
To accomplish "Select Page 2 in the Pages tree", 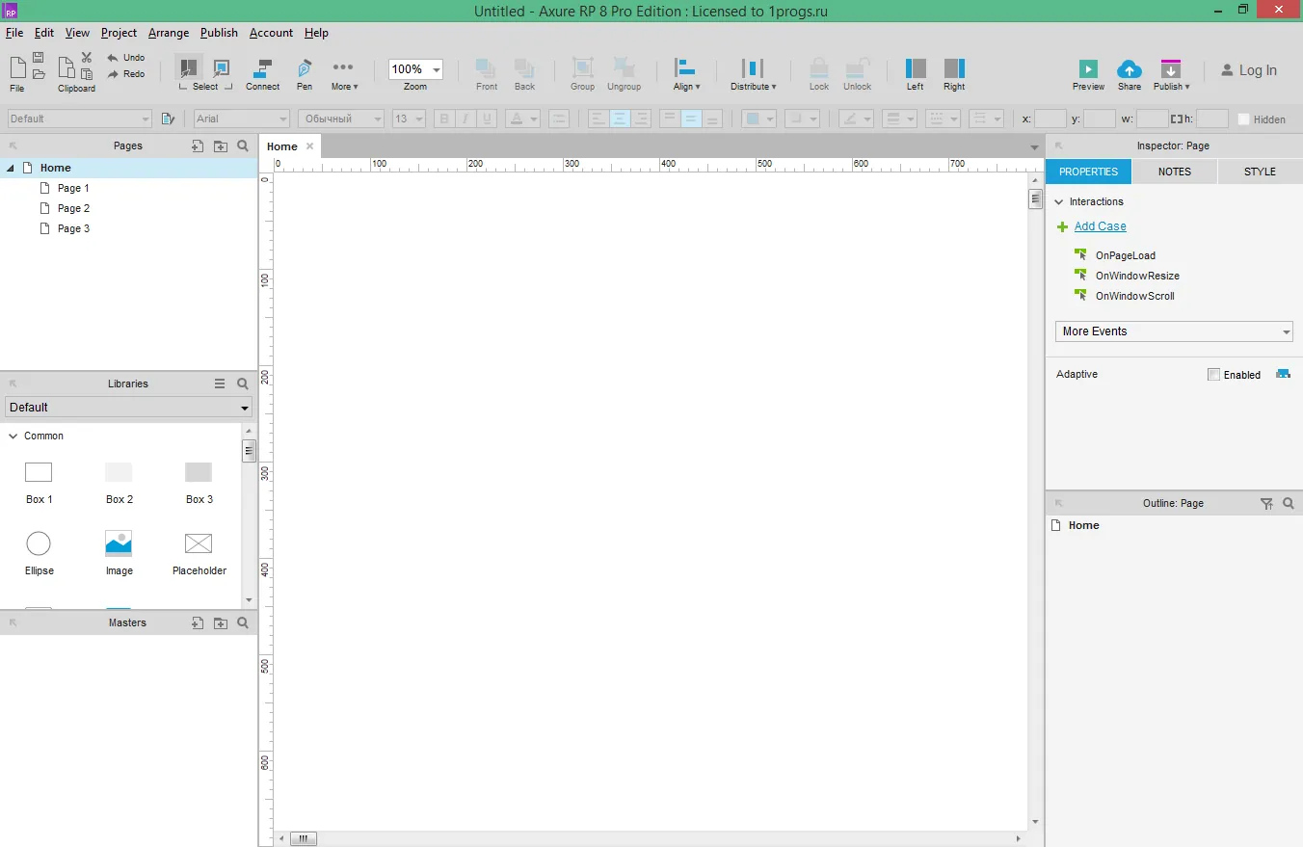I will pos(73,208).
